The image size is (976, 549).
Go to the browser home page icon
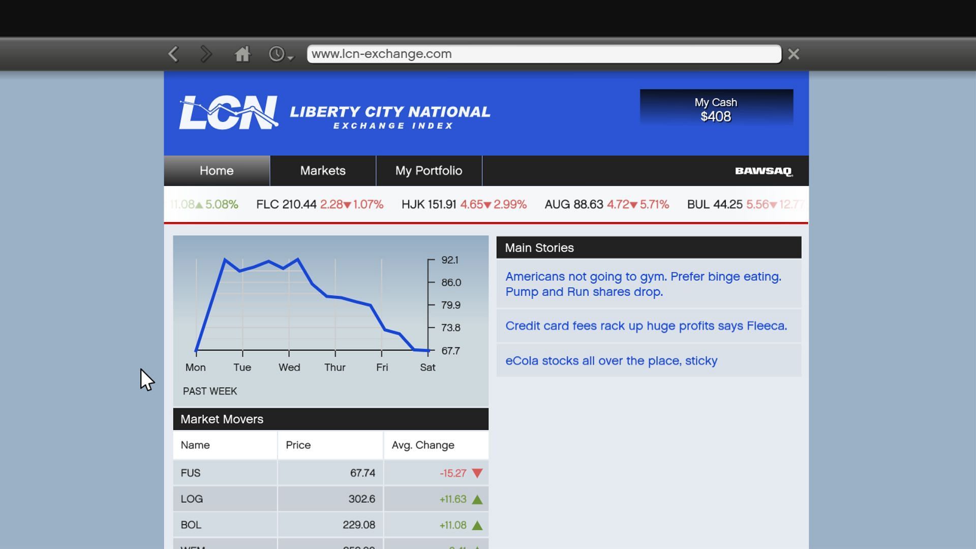[x=242, y=54]
